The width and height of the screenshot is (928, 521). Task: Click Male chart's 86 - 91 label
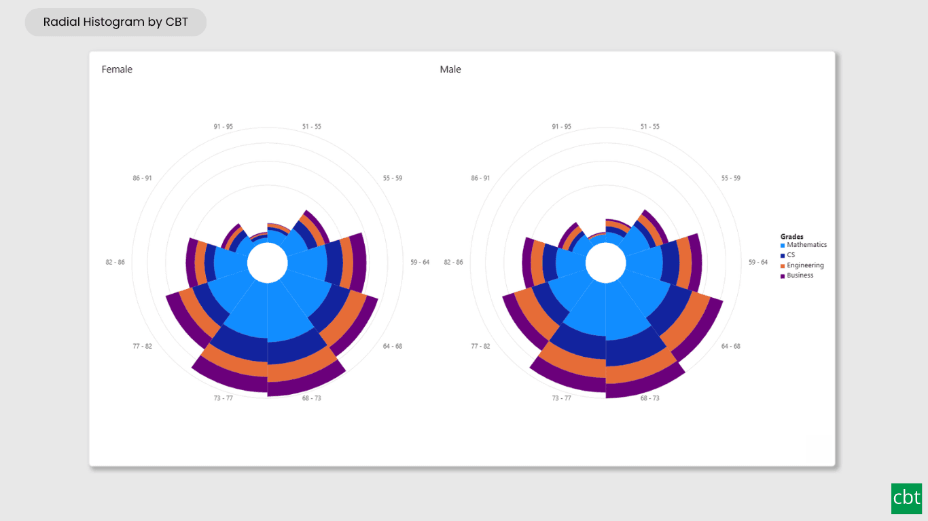[481, 178]
